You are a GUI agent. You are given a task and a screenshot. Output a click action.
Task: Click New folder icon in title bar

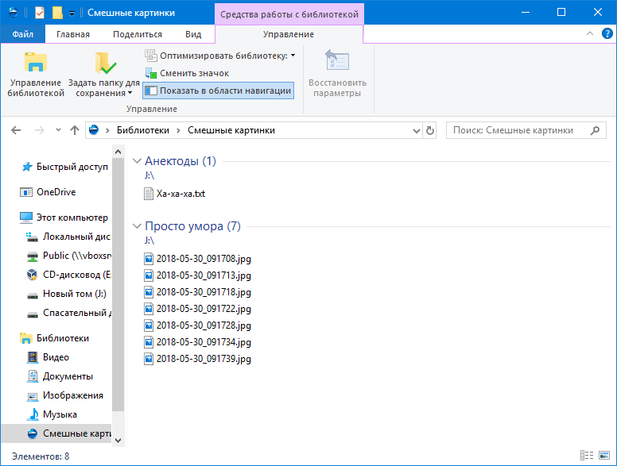(57, 13)
